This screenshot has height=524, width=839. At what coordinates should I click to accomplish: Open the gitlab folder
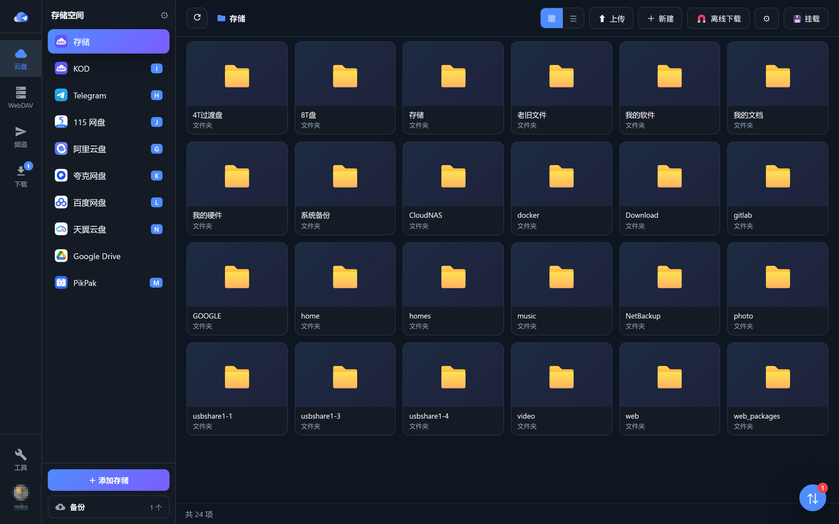[x=778, y=188]
